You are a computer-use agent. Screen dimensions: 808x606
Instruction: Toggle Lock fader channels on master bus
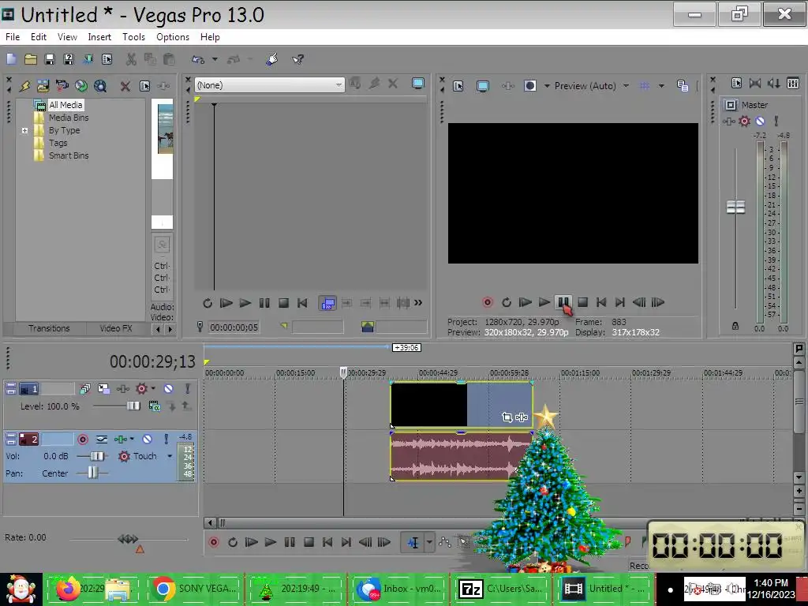click(x=735, y=326)
